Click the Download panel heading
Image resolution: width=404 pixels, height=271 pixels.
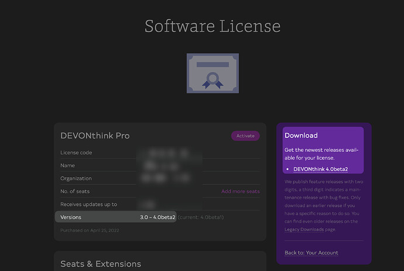[301, 135]
